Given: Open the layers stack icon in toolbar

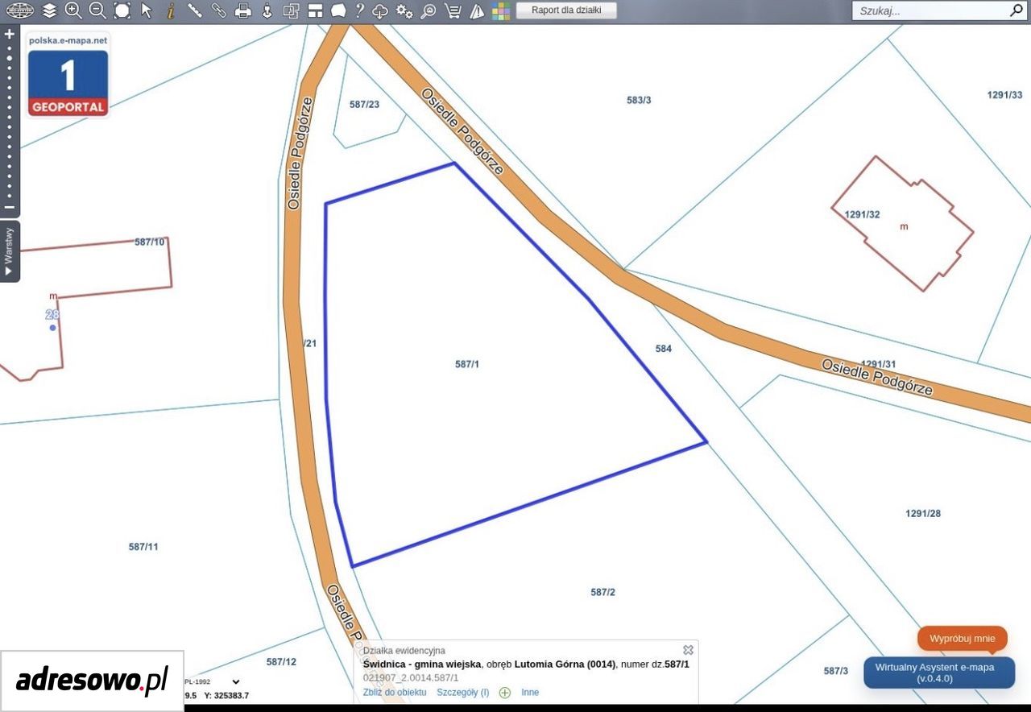Looking at the screenshot, I should [x=49, y=10].
